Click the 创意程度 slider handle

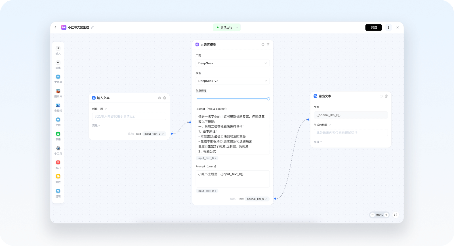pos(268,99)
